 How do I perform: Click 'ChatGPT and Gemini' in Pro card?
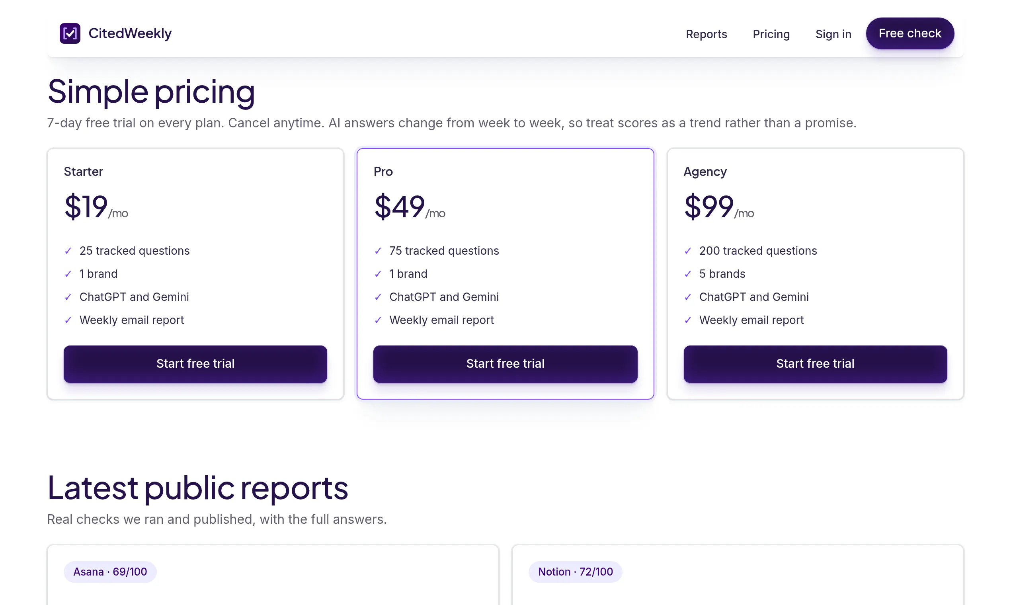444,297
